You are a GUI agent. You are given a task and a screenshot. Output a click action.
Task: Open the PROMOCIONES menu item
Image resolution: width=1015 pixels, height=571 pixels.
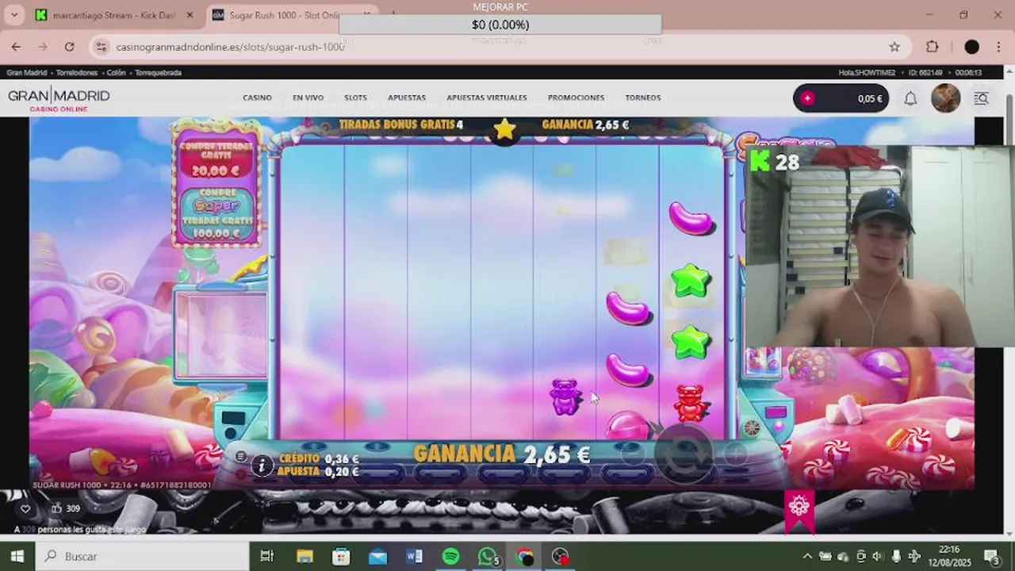click(x=576, y=98)
